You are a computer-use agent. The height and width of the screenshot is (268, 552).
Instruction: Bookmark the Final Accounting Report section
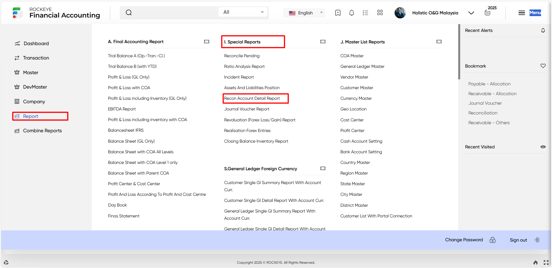tap(207, 42)
